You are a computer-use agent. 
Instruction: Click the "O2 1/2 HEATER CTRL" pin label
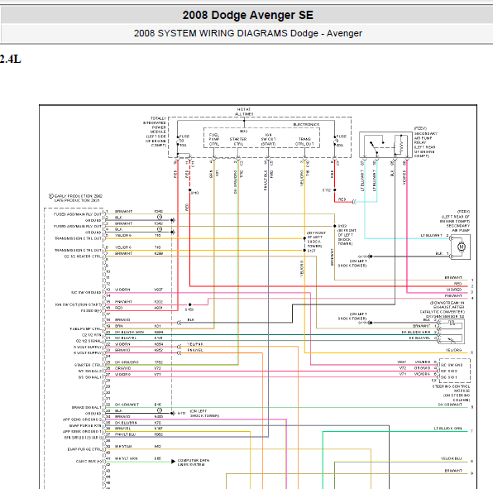click(x=83, y=256)
